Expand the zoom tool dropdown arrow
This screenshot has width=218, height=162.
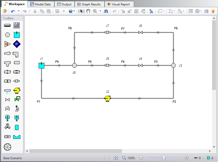[100, 11]
